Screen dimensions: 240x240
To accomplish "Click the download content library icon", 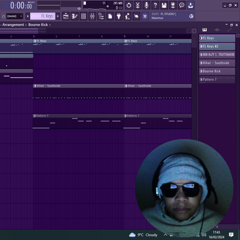I will tap(190, 5).
